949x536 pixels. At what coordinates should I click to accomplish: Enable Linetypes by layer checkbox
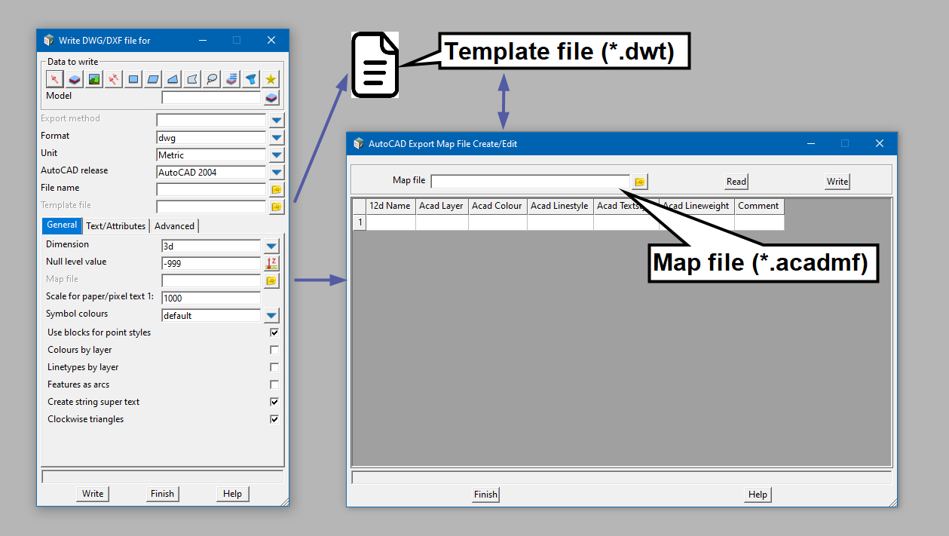[x=274, y=367]
